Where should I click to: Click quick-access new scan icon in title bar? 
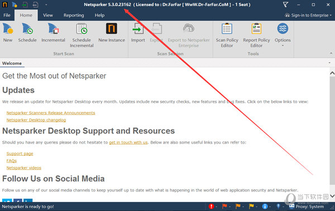tap(15, 4)
